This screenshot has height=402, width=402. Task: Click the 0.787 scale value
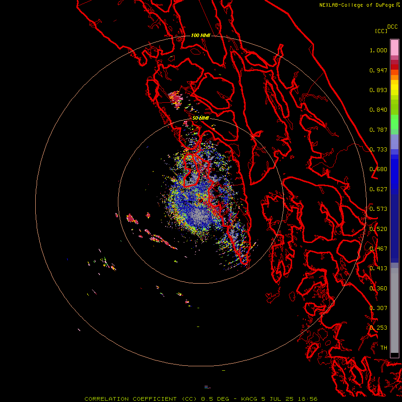point(378,130)
